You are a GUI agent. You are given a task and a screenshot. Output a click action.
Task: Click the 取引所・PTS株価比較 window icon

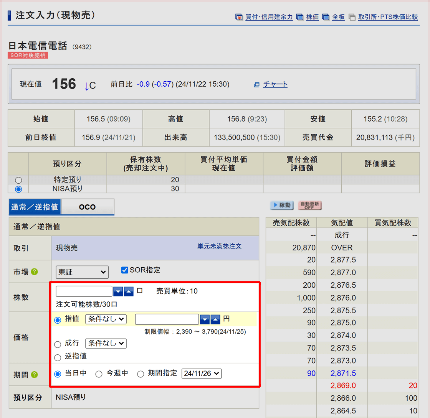(x=352, y=17)
